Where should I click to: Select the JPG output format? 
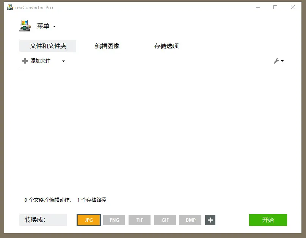(x=88, y=220)
